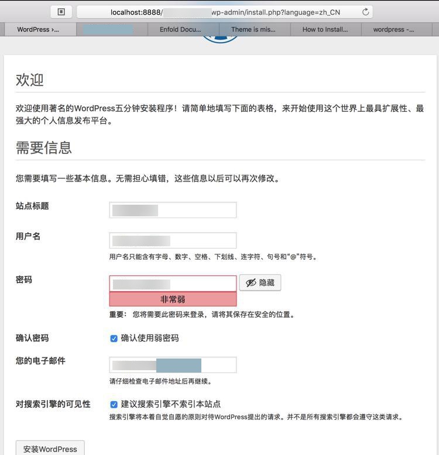Image resolution: width=439 pixels, height=455 pixels.
Task: Switch to the 'Theme is mis...' tab
Action: 255,30
